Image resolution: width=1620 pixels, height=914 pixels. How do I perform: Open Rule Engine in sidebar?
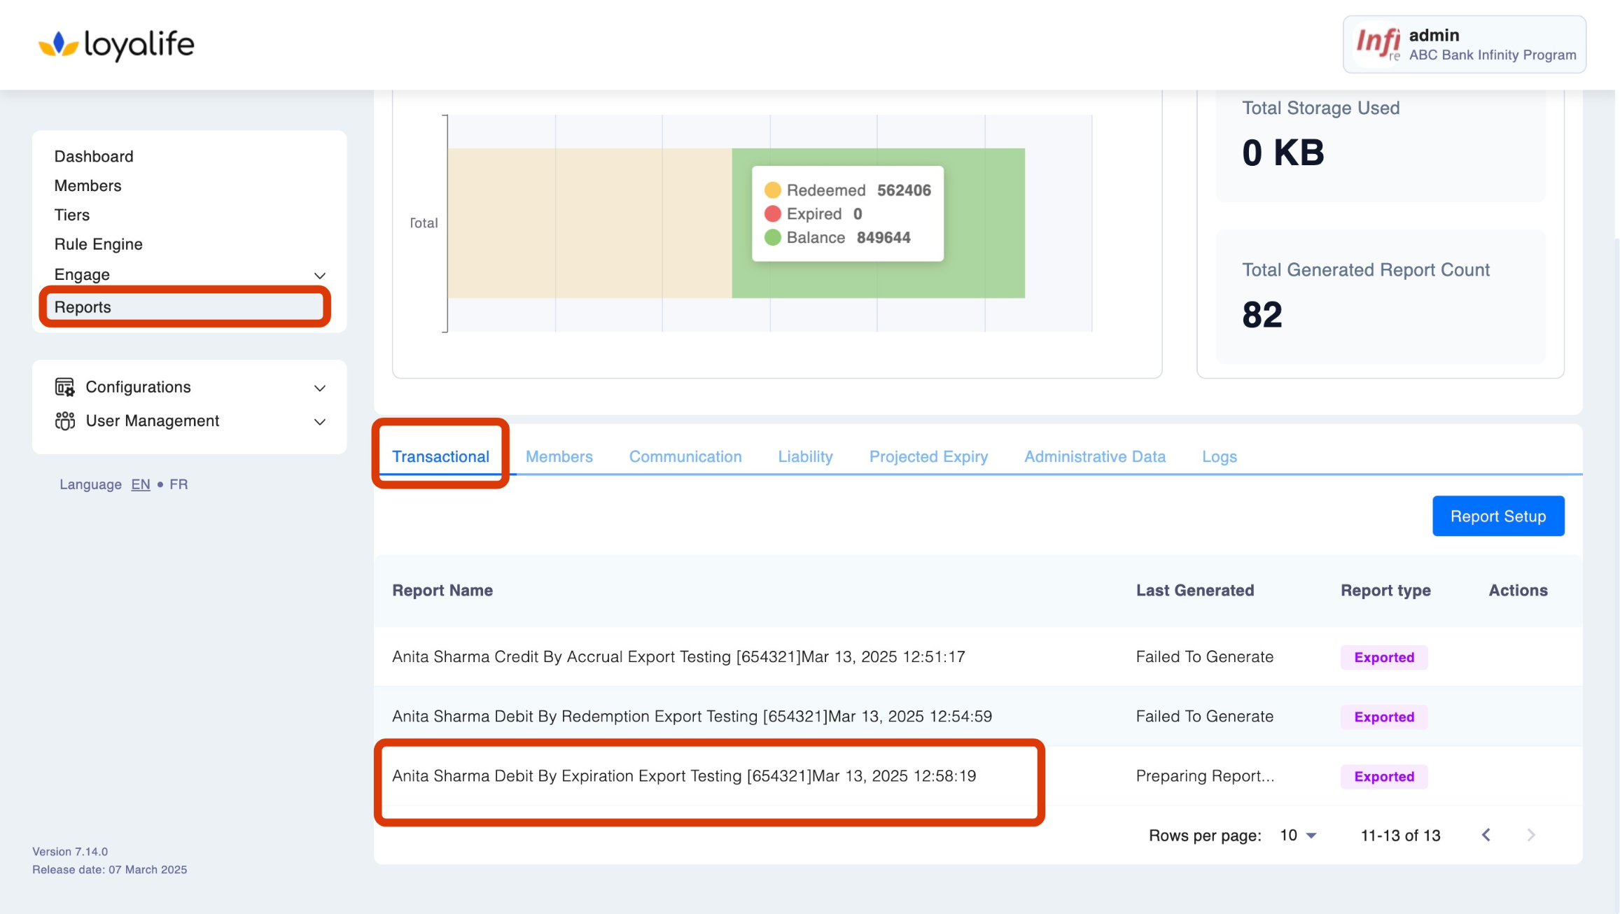point(98,244)
